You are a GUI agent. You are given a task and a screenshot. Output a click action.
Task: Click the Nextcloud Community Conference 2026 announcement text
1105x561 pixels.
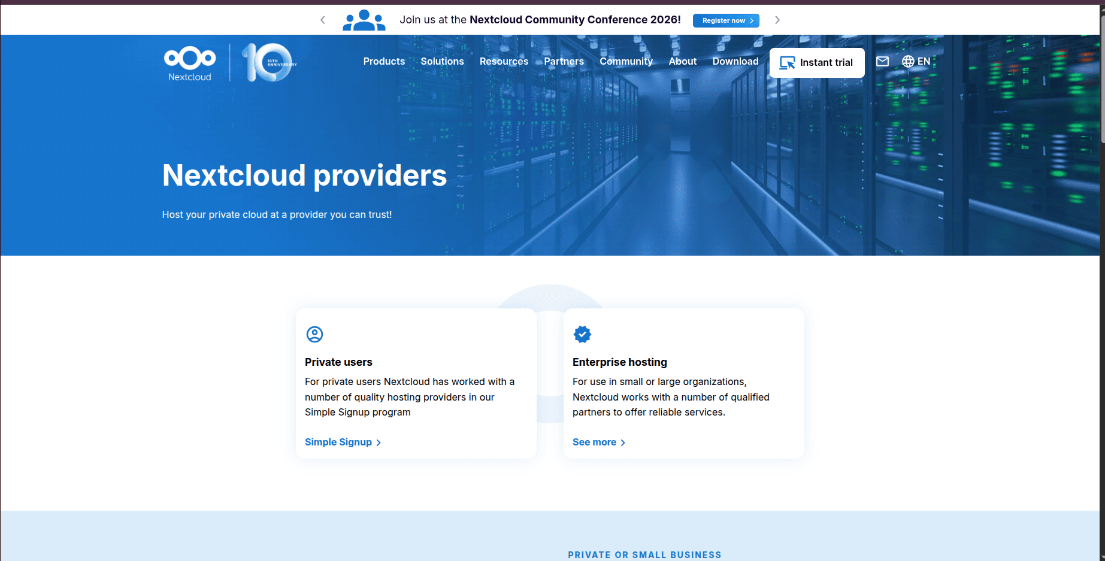[540, 20]
